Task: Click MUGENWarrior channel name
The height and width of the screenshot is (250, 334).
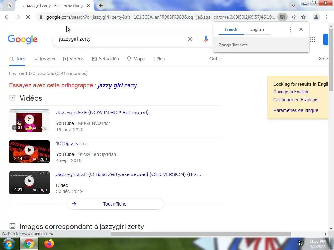Action: tap(94, 123)
